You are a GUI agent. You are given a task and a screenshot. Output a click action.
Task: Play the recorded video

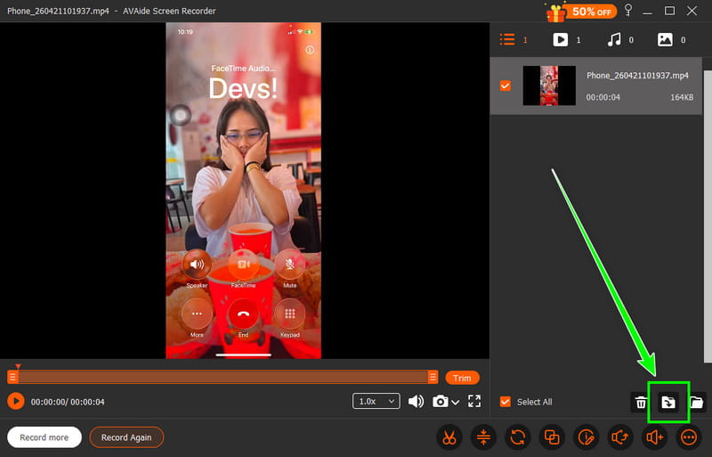[16, 401]
